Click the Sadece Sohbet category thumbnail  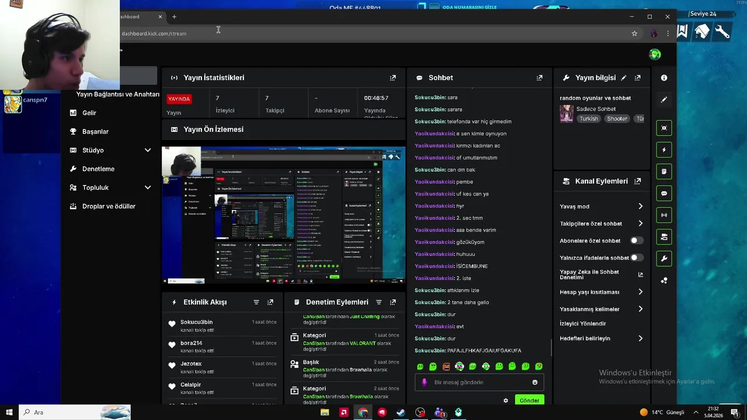tap(566, 113)
